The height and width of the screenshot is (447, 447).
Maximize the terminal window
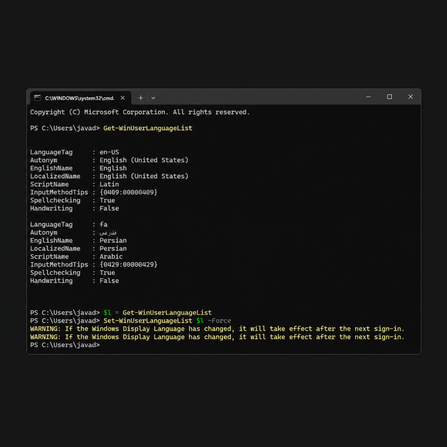click(389, 97)
